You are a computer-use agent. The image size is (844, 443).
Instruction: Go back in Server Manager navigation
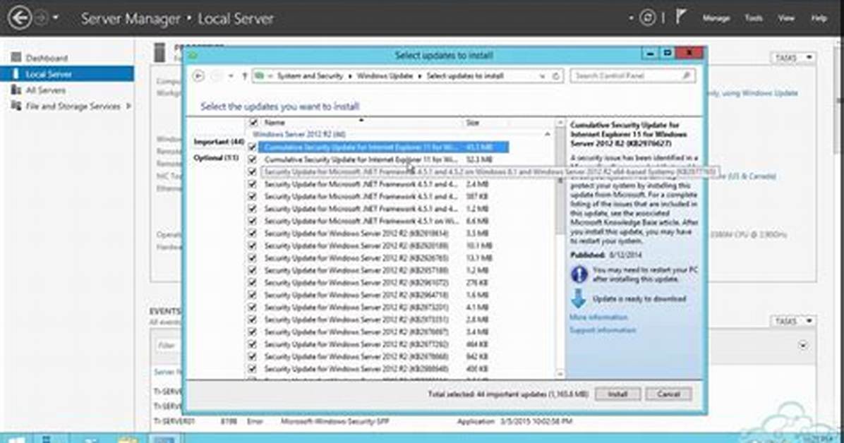coord(20,18)
